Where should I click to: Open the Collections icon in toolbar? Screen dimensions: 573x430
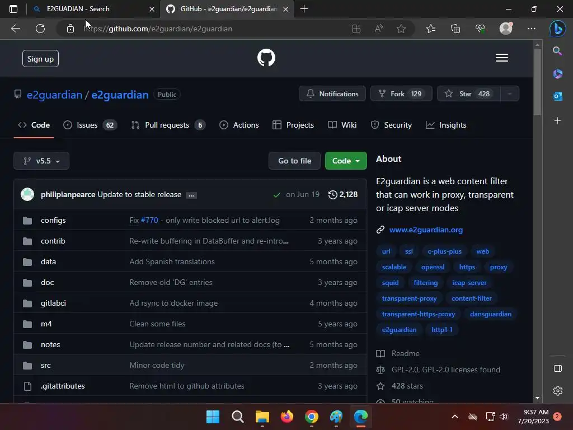[x=455, y=29]
